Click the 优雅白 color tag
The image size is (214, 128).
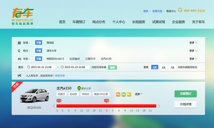pos(61,94)
